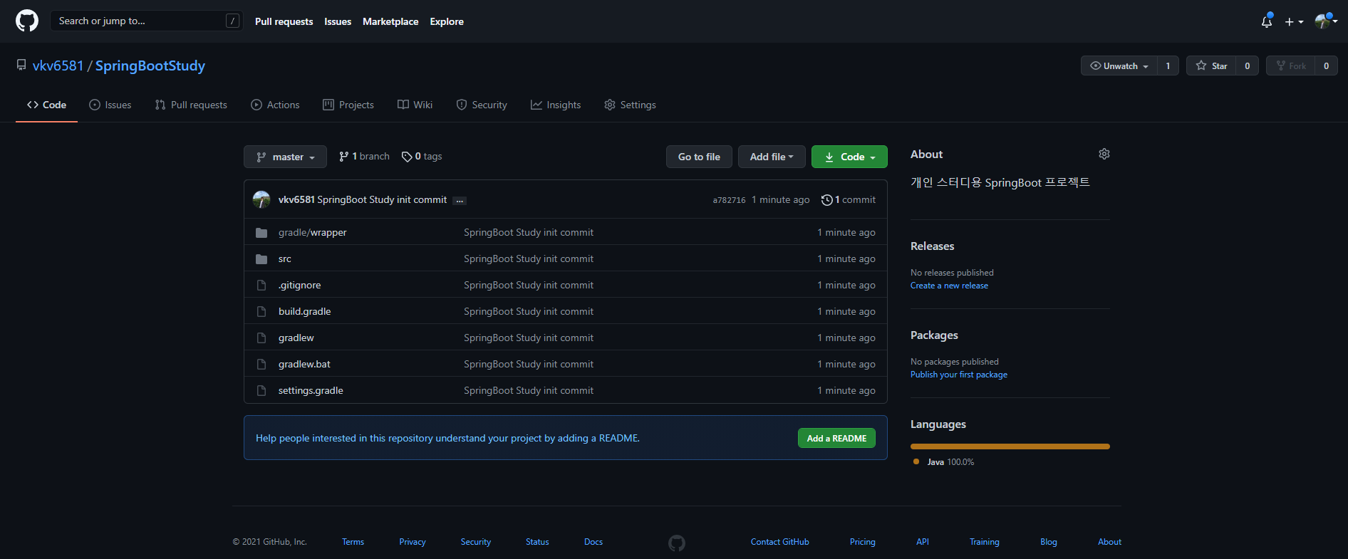Open GitHub home via Octocat logo
This screenshot has width=1348, height=559.
pos(27,21)
